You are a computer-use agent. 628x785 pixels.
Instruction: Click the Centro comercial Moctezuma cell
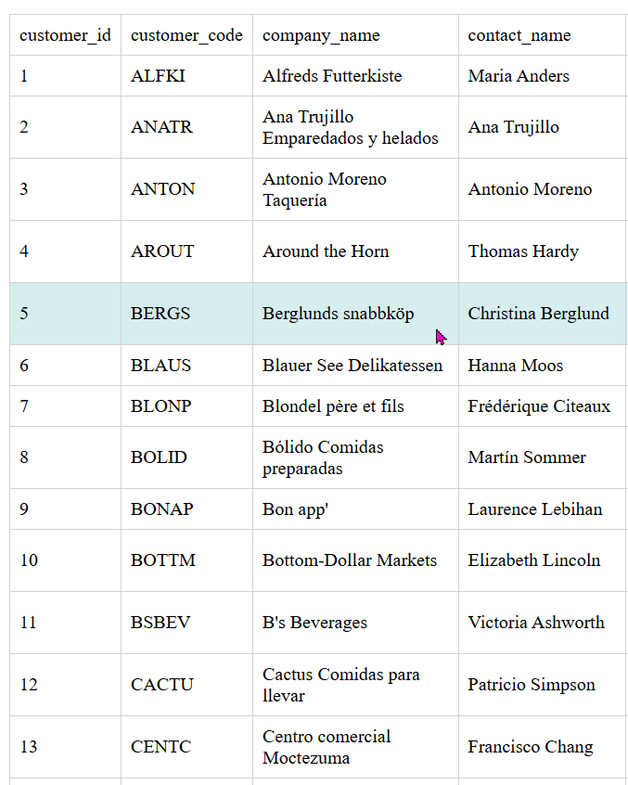pyautogui.click(x=327, y=747)
